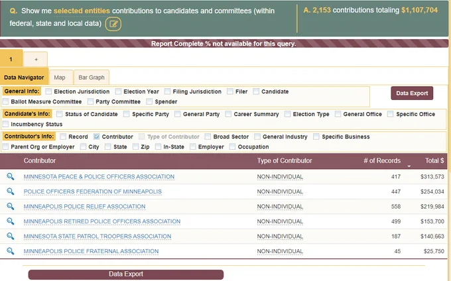
Task: Open Minnesota Peace & Police Officers Association link
Action: click(x=99, y=176)
